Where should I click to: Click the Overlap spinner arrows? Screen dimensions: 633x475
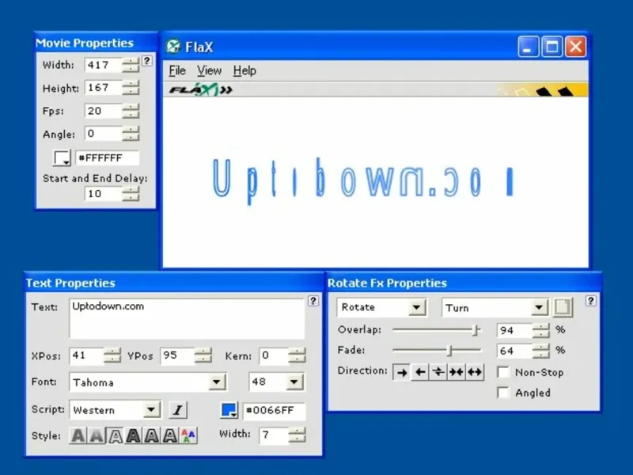[541, 330]
